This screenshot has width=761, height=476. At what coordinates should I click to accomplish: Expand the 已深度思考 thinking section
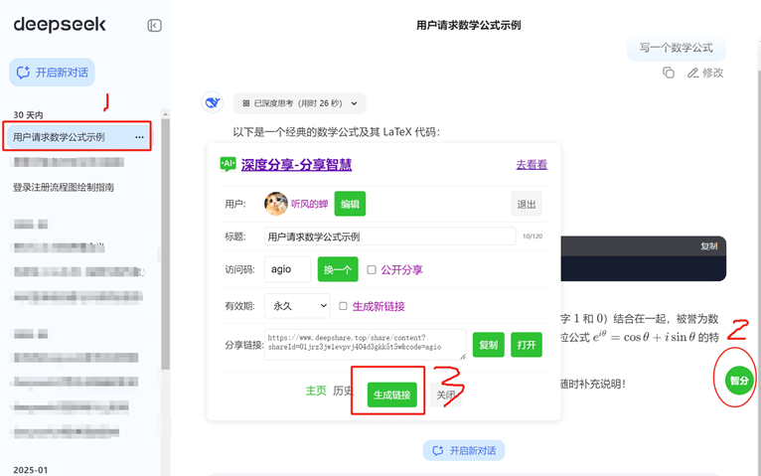(x=299, y=102)
